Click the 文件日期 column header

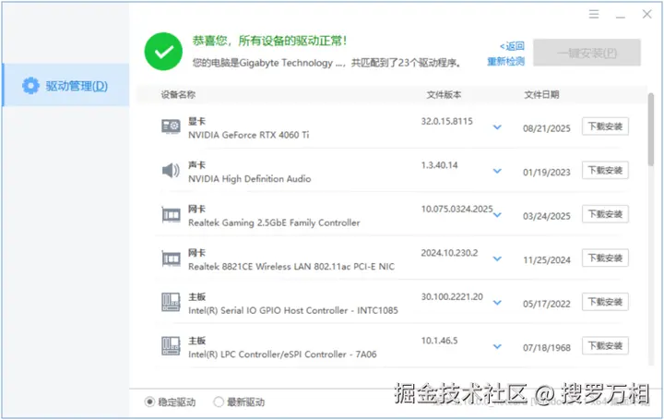541,94
